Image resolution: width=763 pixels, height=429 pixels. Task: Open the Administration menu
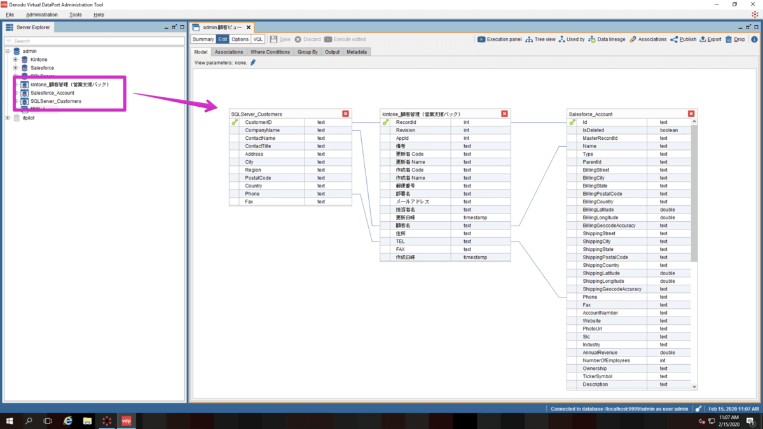click(42, 15)
